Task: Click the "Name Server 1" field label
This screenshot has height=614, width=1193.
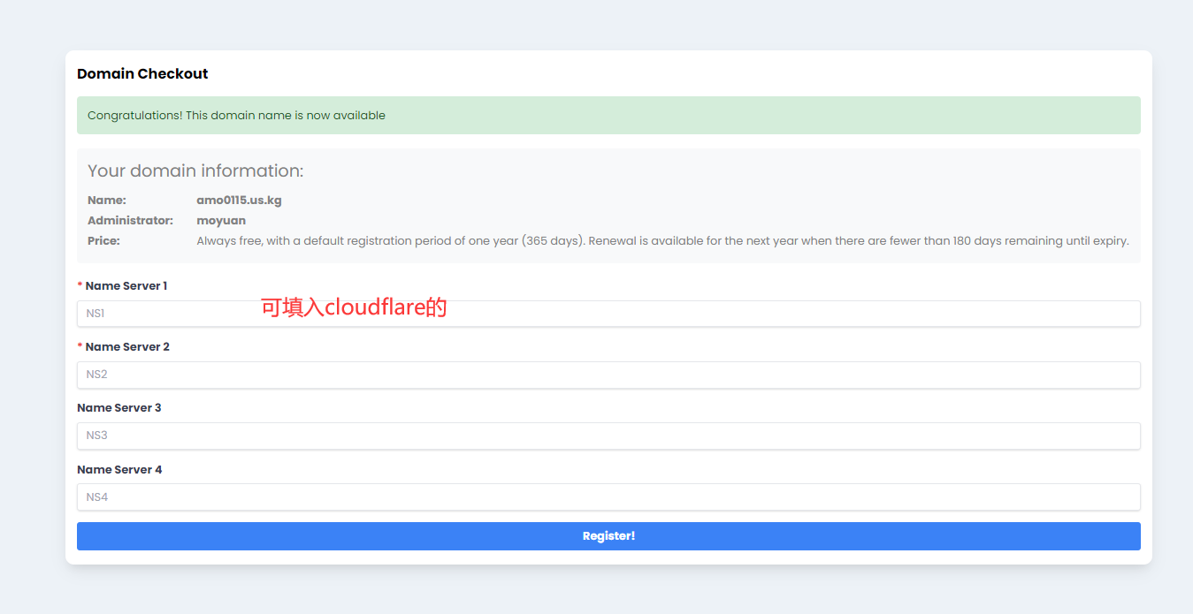Action: point(126,285)
